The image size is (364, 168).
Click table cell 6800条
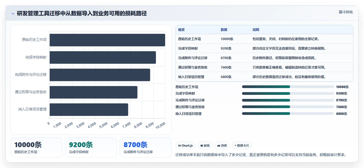[226, 77]
